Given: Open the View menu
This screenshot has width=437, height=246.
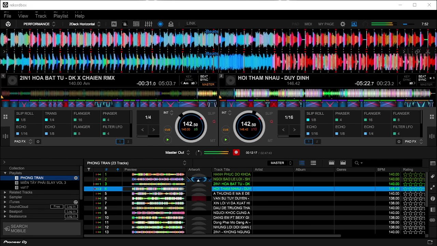Looking at the screenshot, I should (23, 16).
